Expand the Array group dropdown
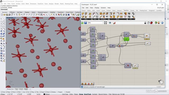The image size is (169, 95). pyautogui.click(x=98, y=19)
